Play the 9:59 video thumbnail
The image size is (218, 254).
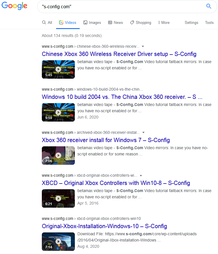[x=58, y=113]
